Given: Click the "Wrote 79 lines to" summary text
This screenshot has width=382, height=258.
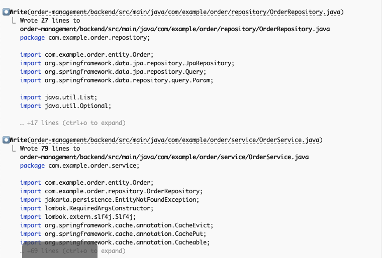Looking at the screenshot, I should 50,149.
